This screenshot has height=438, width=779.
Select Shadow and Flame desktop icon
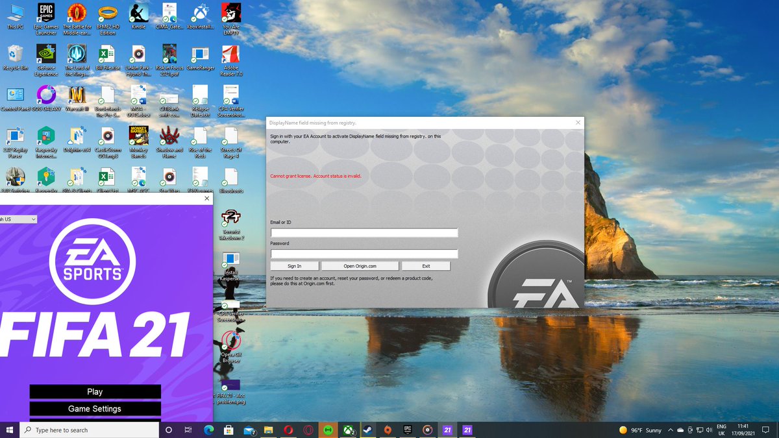[x=169, y=141]
